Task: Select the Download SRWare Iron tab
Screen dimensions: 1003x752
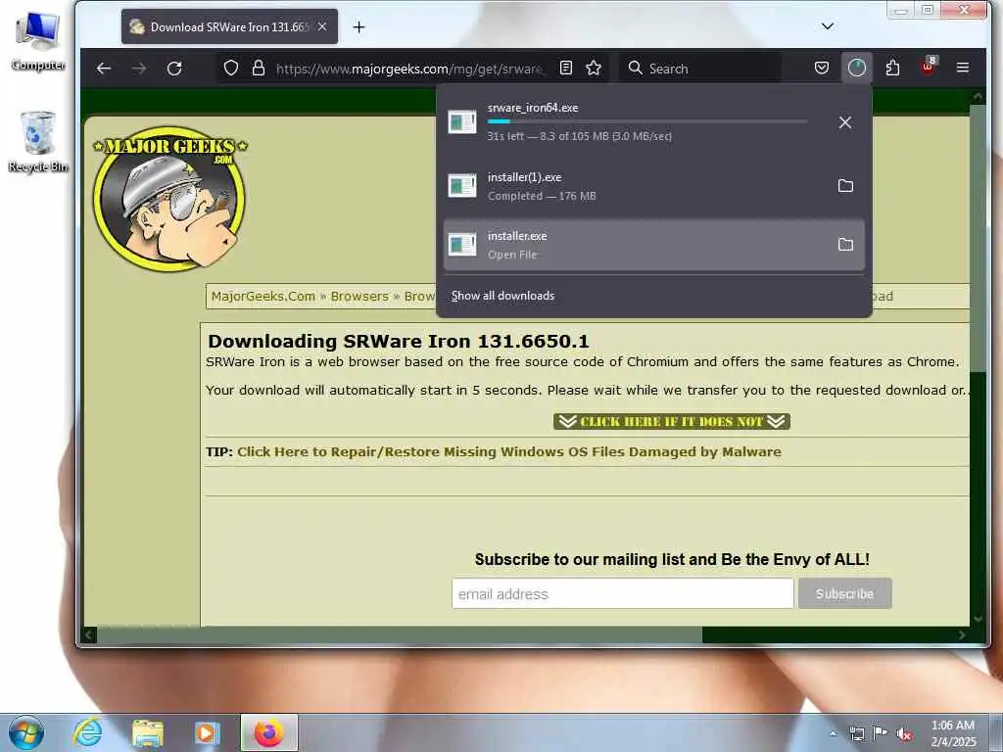Action: (x=229, y=26)
